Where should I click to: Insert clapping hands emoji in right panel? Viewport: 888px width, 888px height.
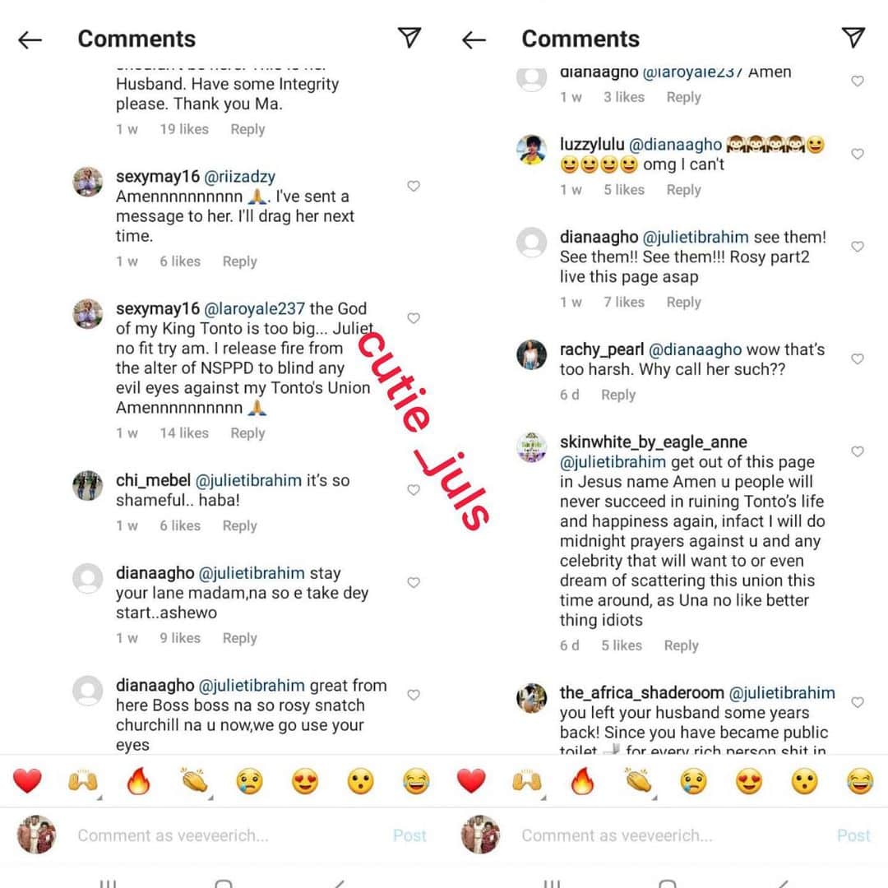(638, 782)
